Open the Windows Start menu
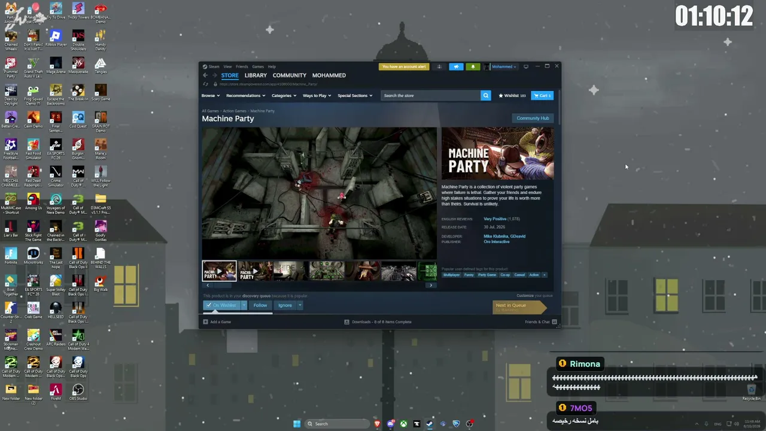Screen dimensions: 766x431 [x=297, y=424]
